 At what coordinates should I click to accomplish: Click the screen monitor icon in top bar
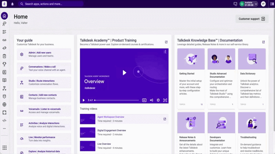235,4
